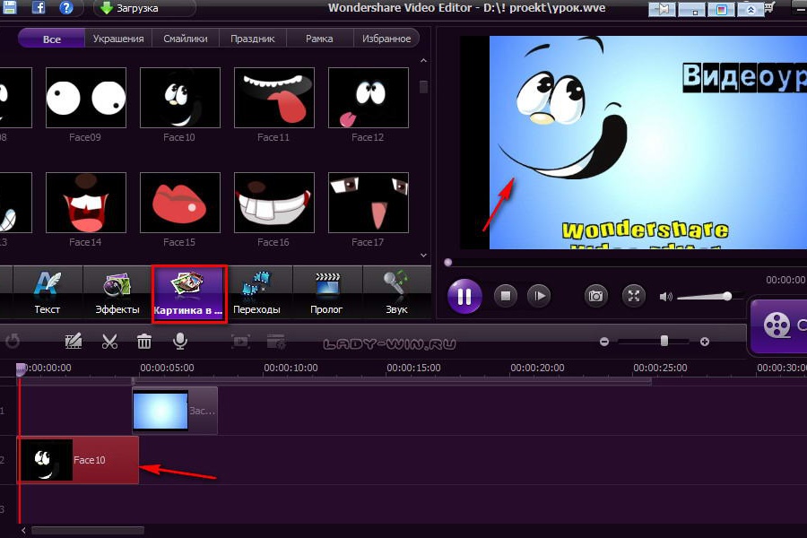This screenshot has height=538, width=807.
Task: Click the timeline scroll left arrow
Action: point(23,530)
